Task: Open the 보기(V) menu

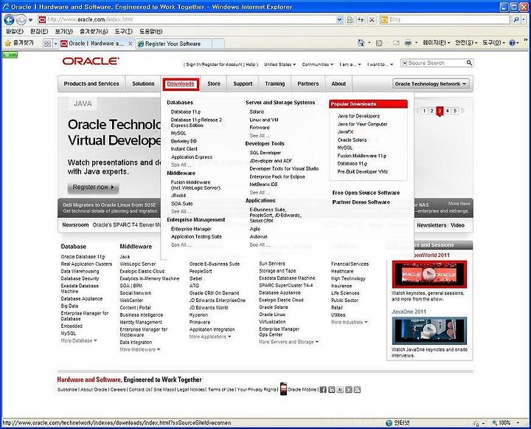Action: [x=63, y=32]
